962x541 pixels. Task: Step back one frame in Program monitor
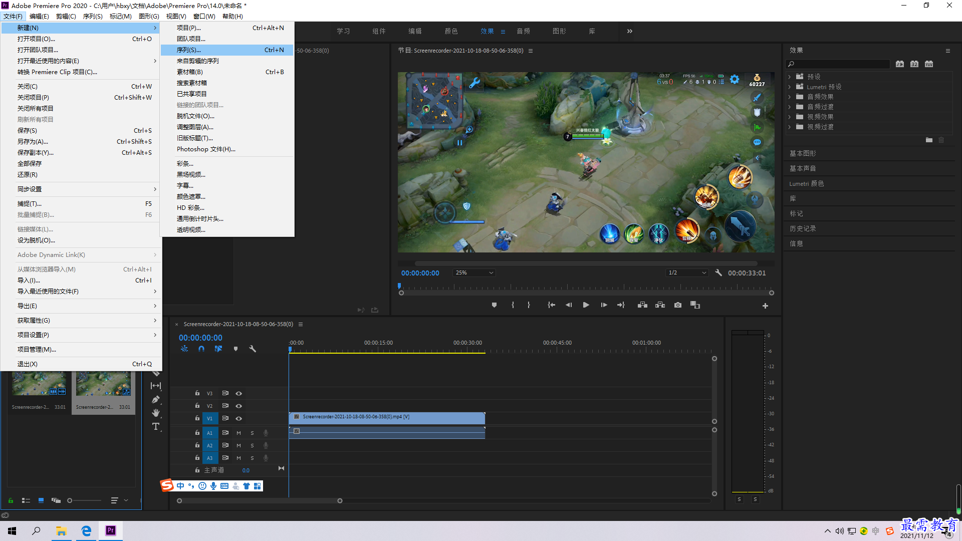pos(569,305)
